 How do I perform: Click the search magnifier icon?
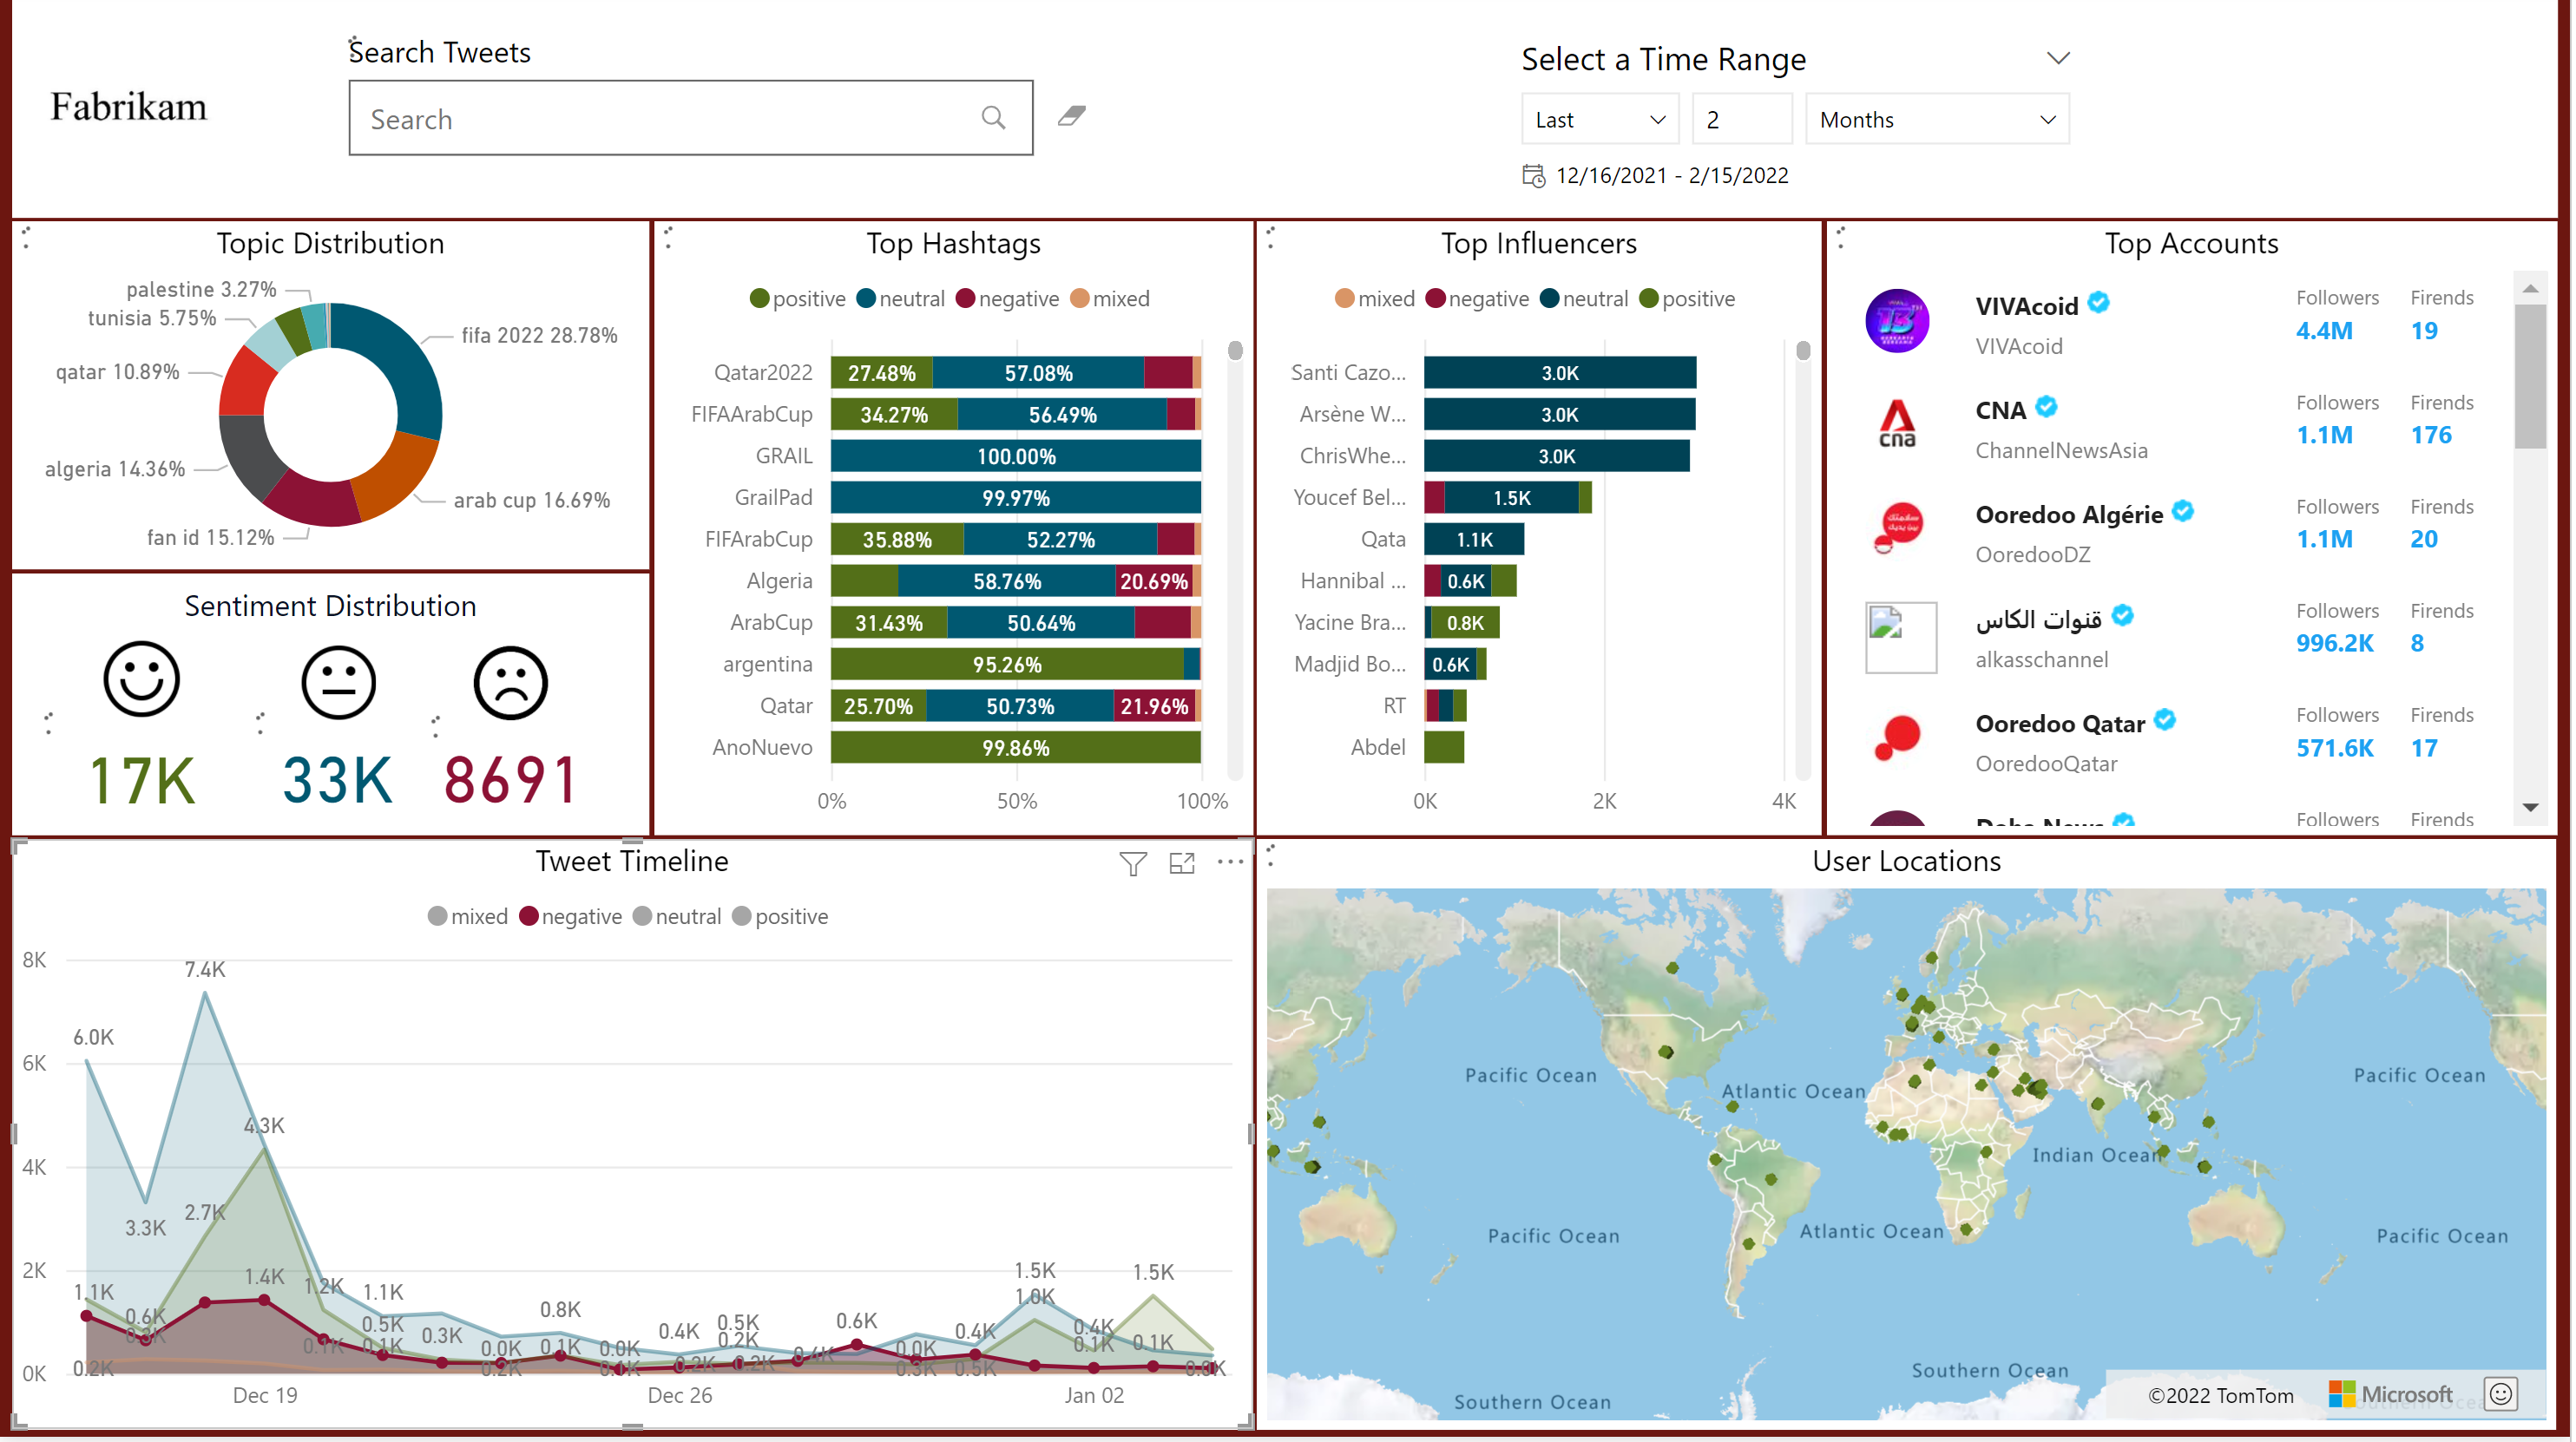tap(993, 118)
